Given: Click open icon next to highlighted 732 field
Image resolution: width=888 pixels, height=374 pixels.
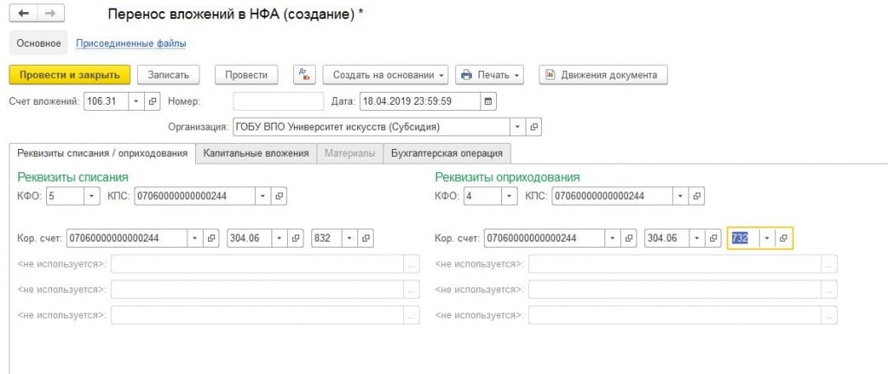Looking at the screenshot, I should coord(782,238).
